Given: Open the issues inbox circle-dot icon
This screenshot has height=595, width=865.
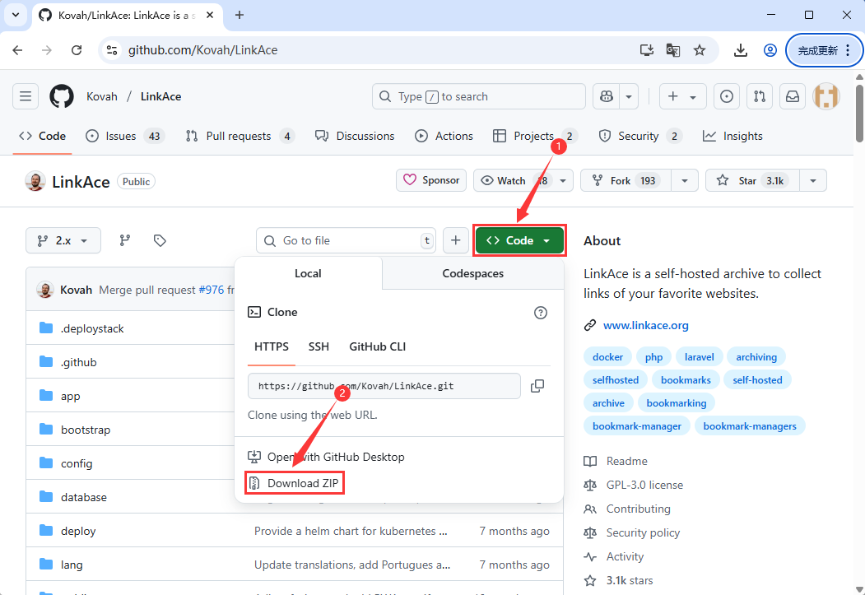Looking at the screenshot, I should tap(727, 96).
